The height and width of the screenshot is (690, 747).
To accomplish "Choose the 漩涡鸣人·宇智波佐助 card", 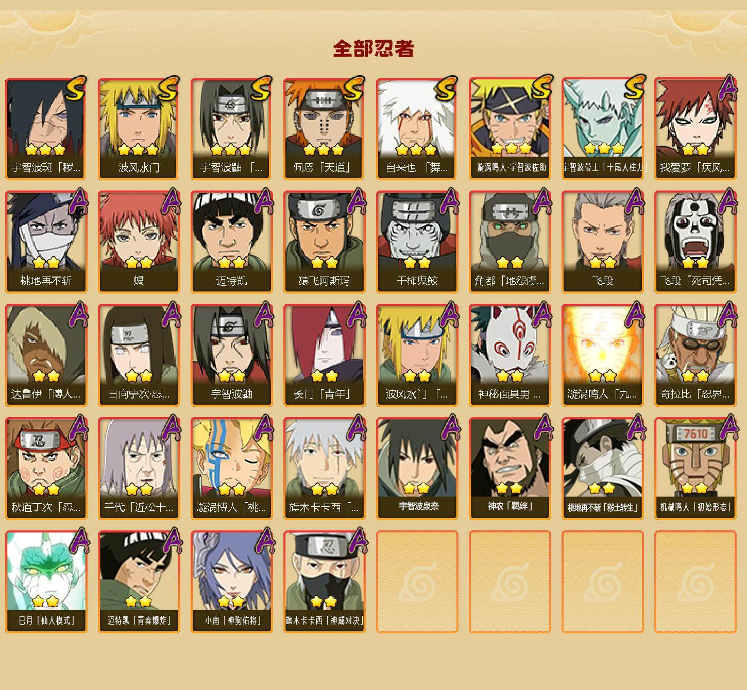I will [x=510, y=129].
